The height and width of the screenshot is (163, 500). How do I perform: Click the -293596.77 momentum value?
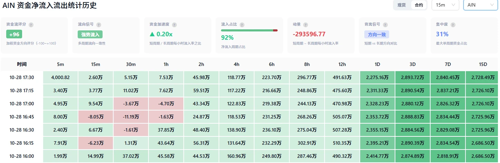309,34
